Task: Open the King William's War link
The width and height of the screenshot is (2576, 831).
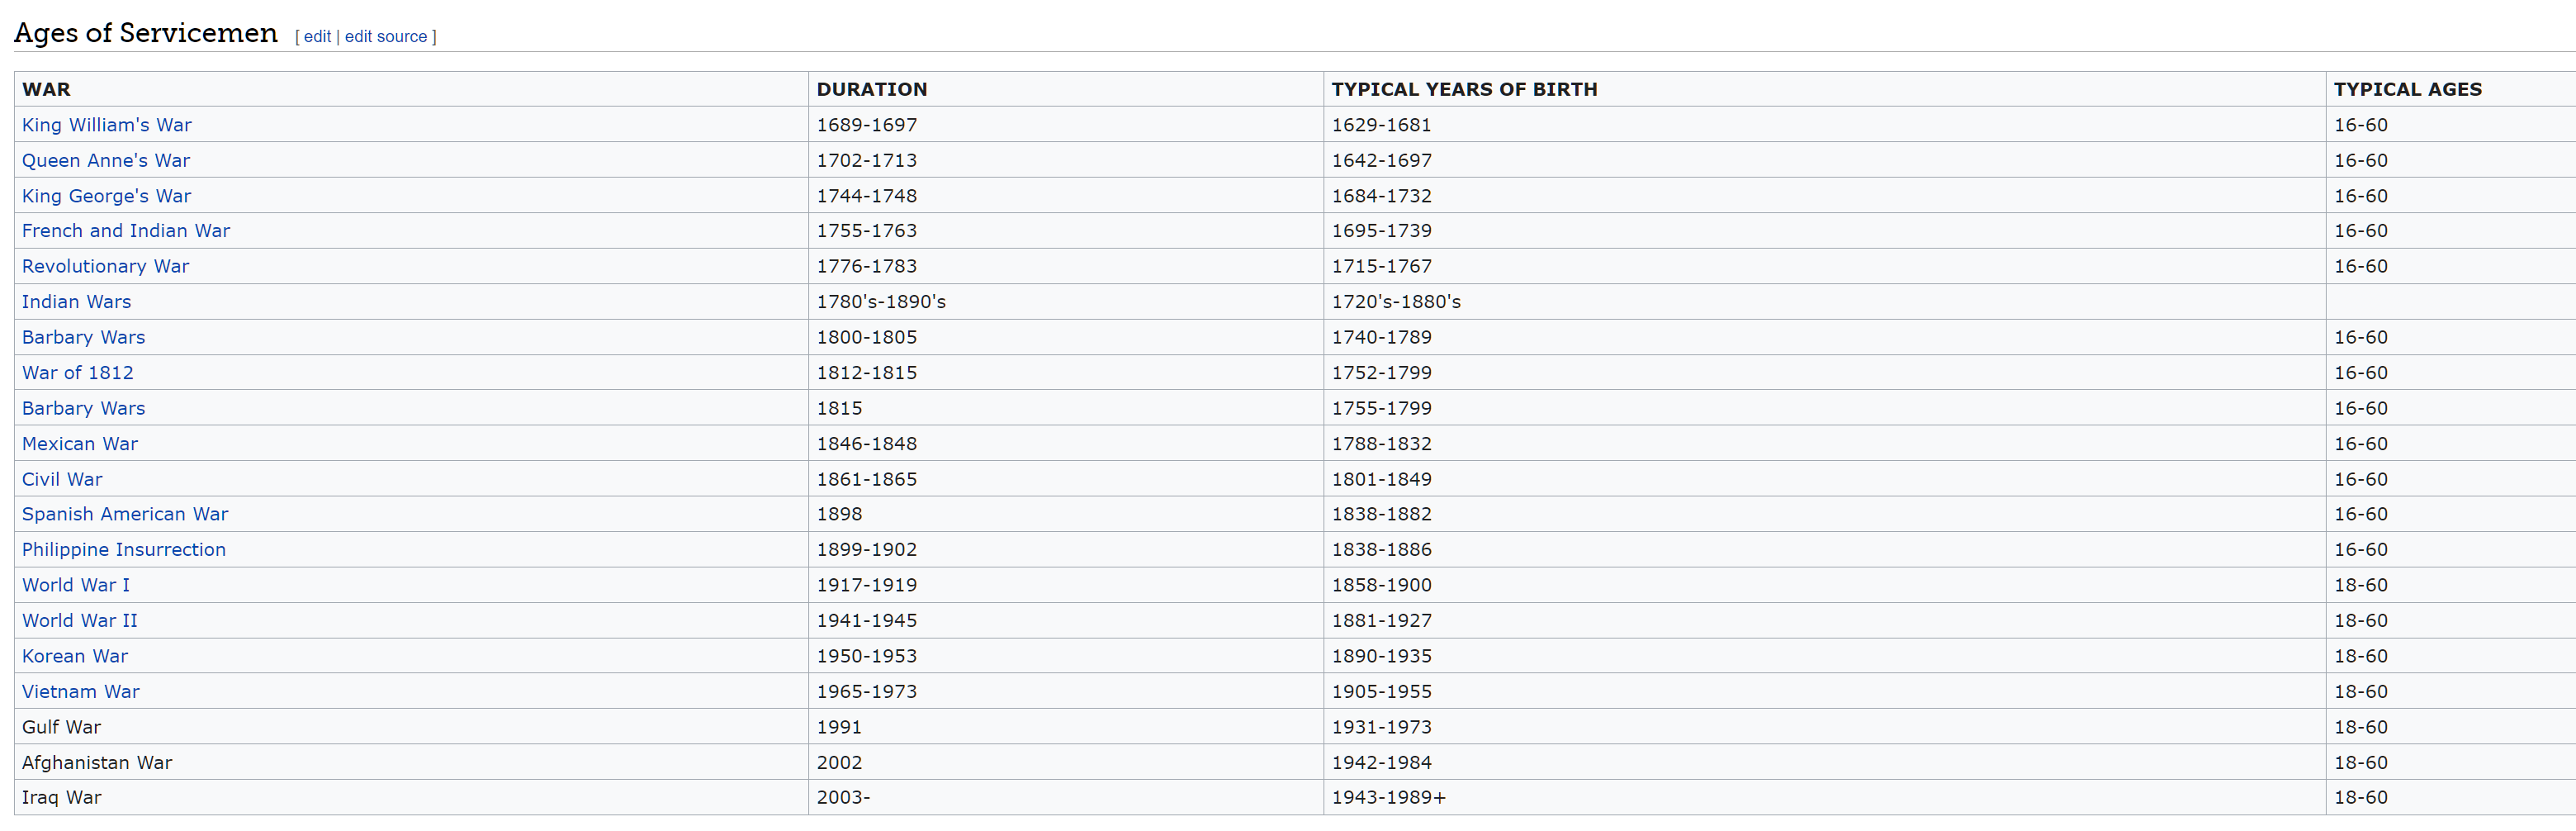Action: 107,125
